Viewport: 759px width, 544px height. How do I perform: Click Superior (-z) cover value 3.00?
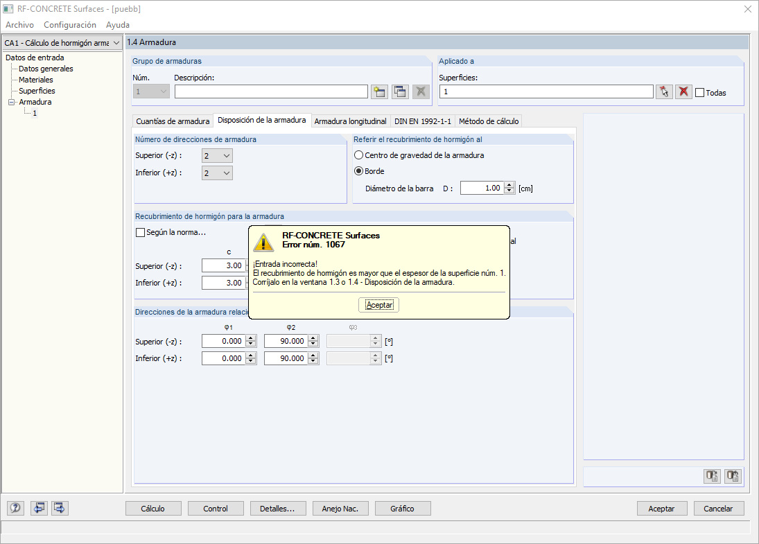225,265
